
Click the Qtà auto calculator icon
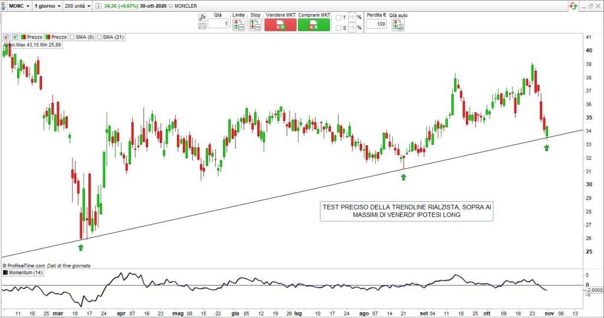(x=399, y=25)
